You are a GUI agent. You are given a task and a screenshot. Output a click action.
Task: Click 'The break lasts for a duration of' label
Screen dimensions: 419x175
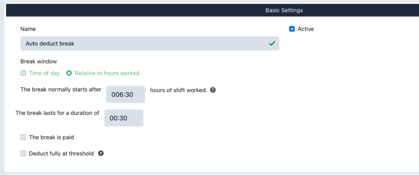[57, 113]
